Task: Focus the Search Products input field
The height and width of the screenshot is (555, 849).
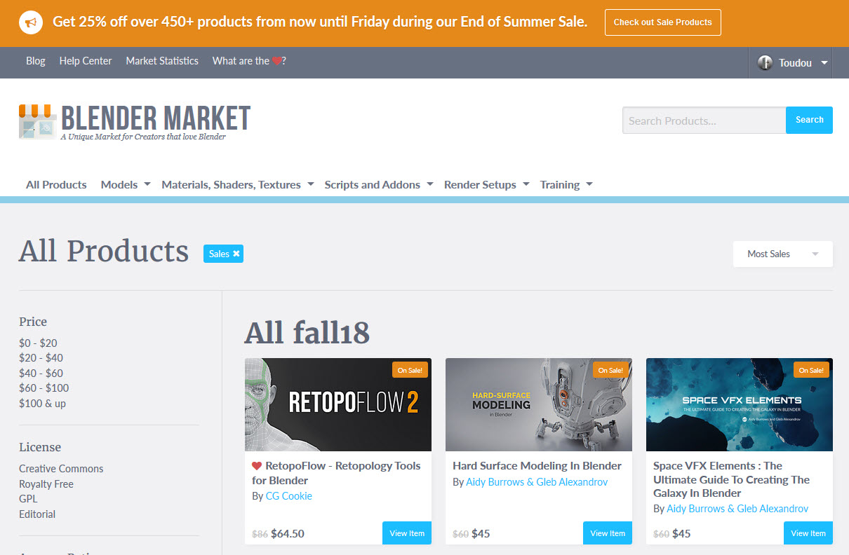Action: [x=704, y=121]
